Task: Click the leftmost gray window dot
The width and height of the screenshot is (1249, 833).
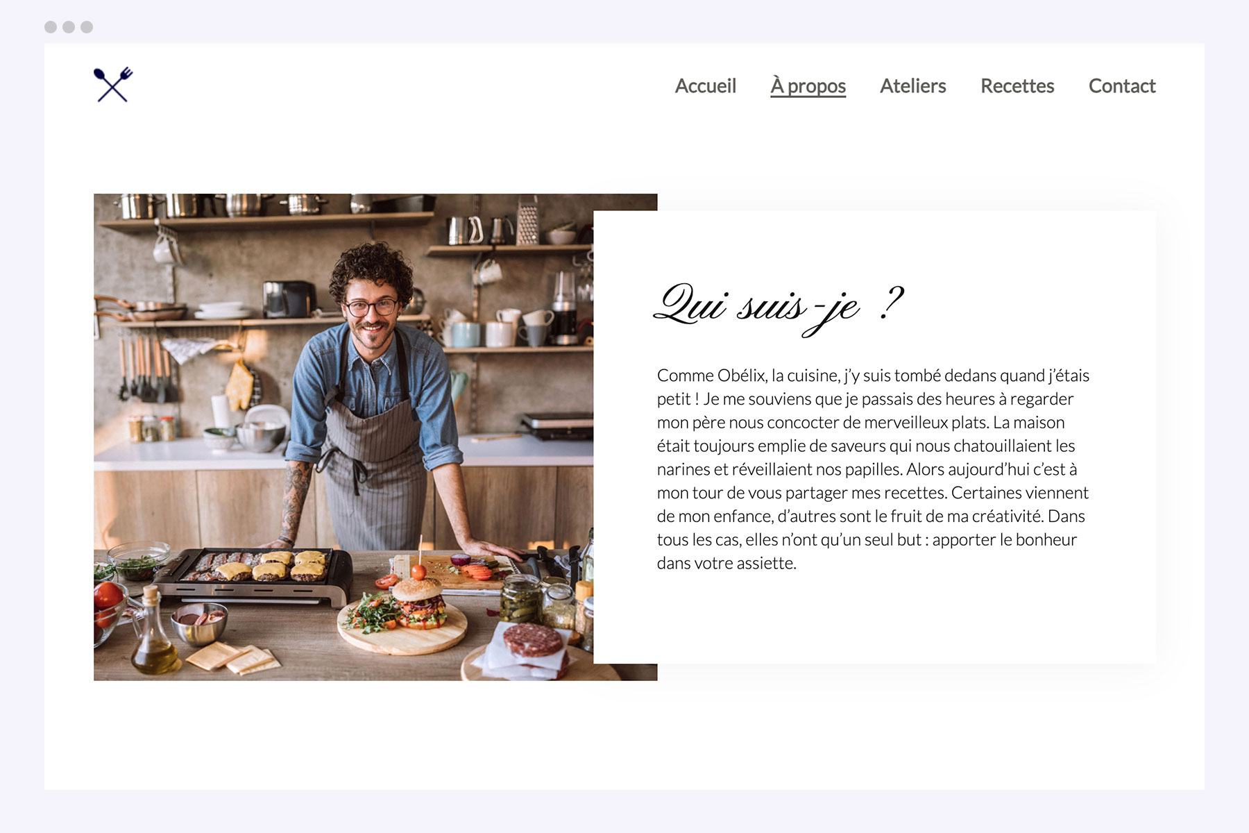Action: pyautogui.click(x=51, y=27)
